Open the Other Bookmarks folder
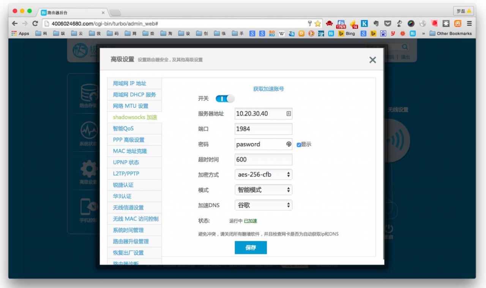 click(451, 33)
